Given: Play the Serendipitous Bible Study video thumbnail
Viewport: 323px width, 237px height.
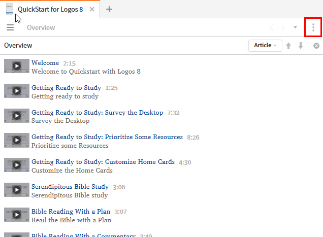Looking at the screenshot, I should point(17,190).
